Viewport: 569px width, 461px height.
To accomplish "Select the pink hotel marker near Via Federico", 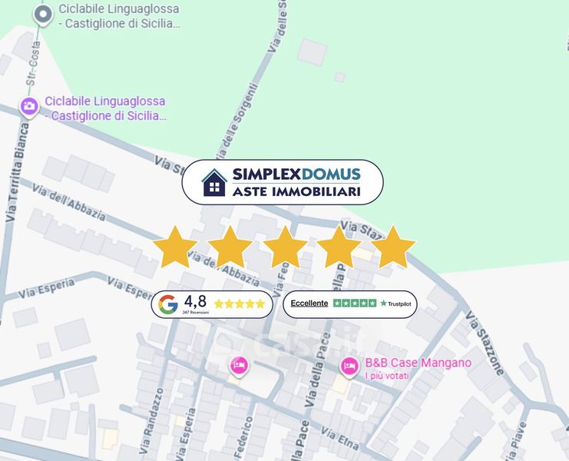I will (x=239, y=366).
